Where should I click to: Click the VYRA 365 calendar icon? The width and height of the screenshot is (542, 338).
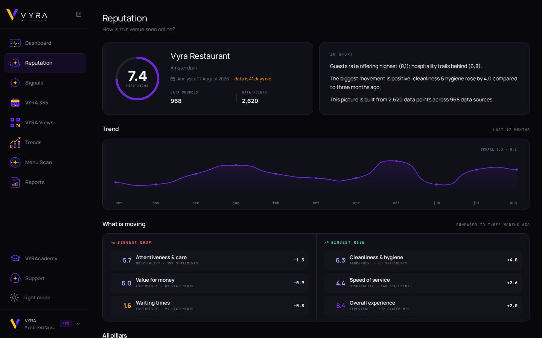click(15, 103)
